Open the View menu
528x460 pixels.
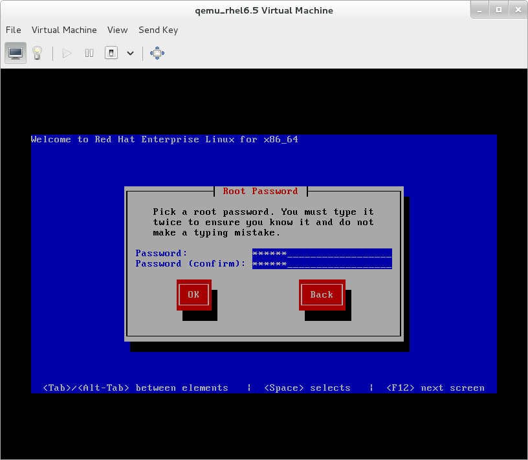click(x=118, y=30)
